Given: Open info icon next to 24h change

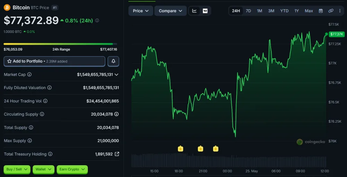Looking at the screenshot, I should 97,20.
